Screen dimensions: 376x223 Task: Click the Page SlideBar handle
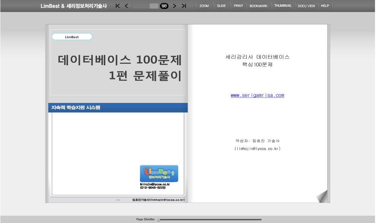coord(158,220)
